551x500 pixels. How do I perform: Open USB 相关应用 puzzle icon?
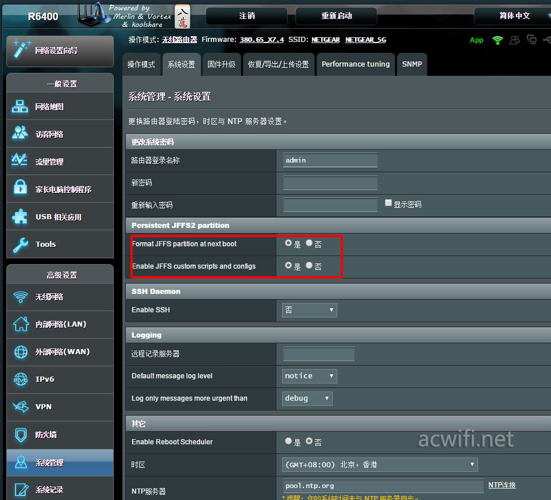click(x=20, y=216)
